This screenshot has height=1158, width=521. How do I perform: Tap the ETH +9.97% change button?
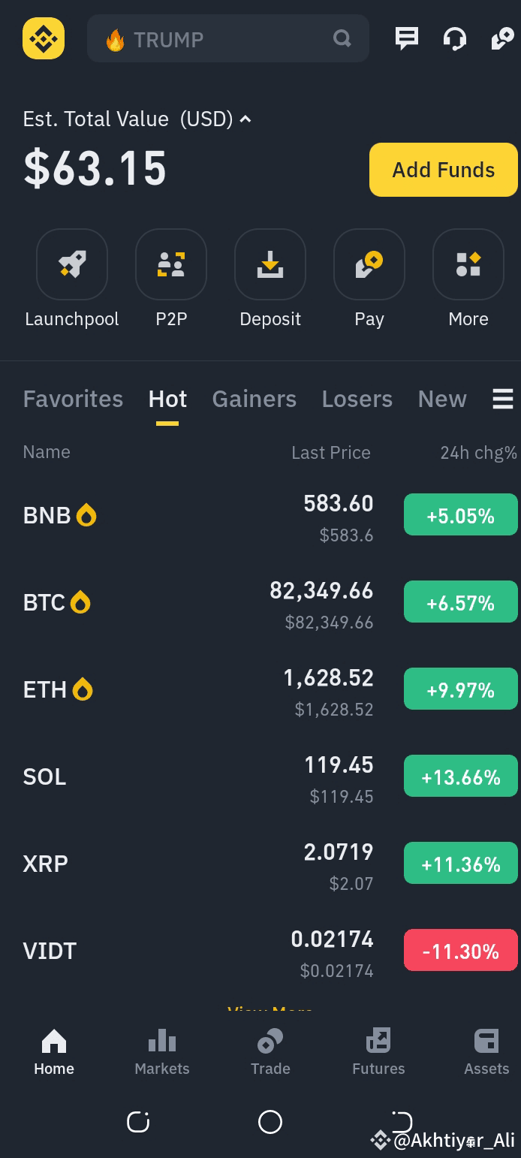pos(461,689)
